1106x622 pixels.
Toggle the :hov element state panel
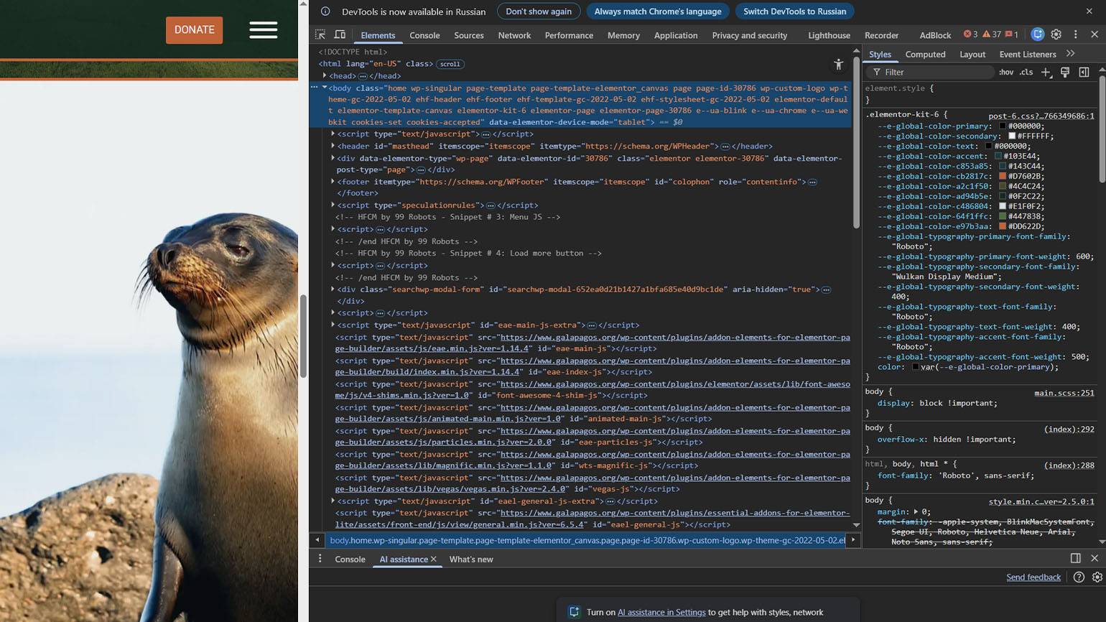[1006, 72]
